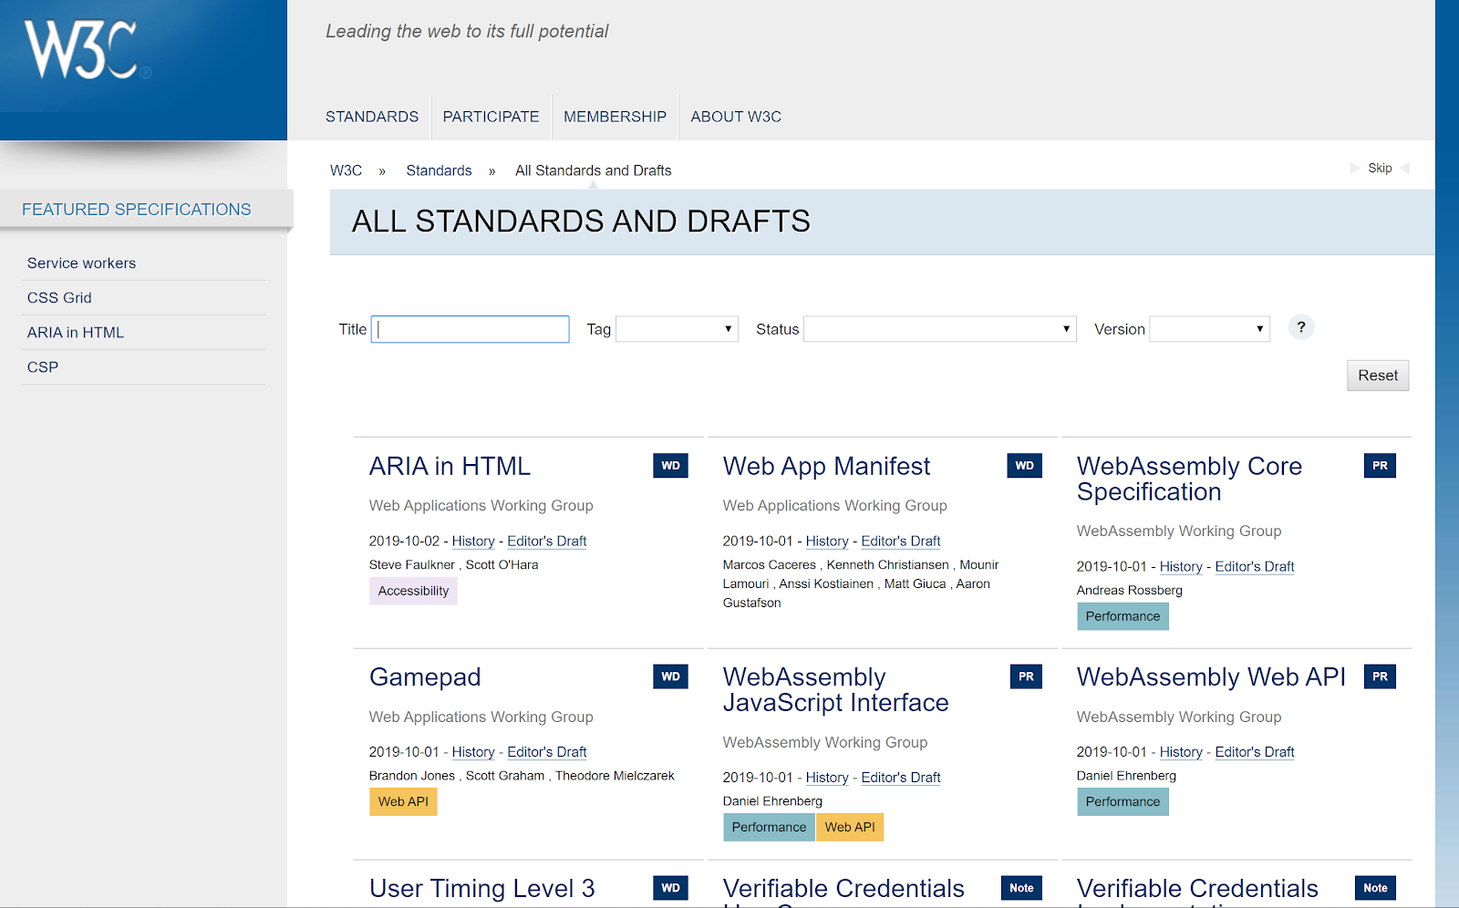The width and height of the screenshot is (1459, 908).
Task: Open Editor's Draft for WebAssembly Core Specification
Action: pyautogui.click(x=1255, y=567)
